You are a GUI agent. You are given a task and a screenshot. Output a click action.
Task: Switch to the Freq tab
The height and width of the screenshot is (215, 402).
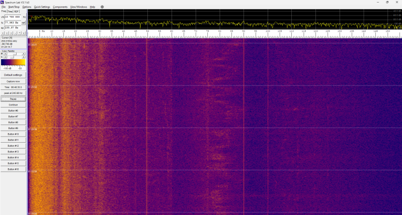pyautogui.click(x=4, y=11)
